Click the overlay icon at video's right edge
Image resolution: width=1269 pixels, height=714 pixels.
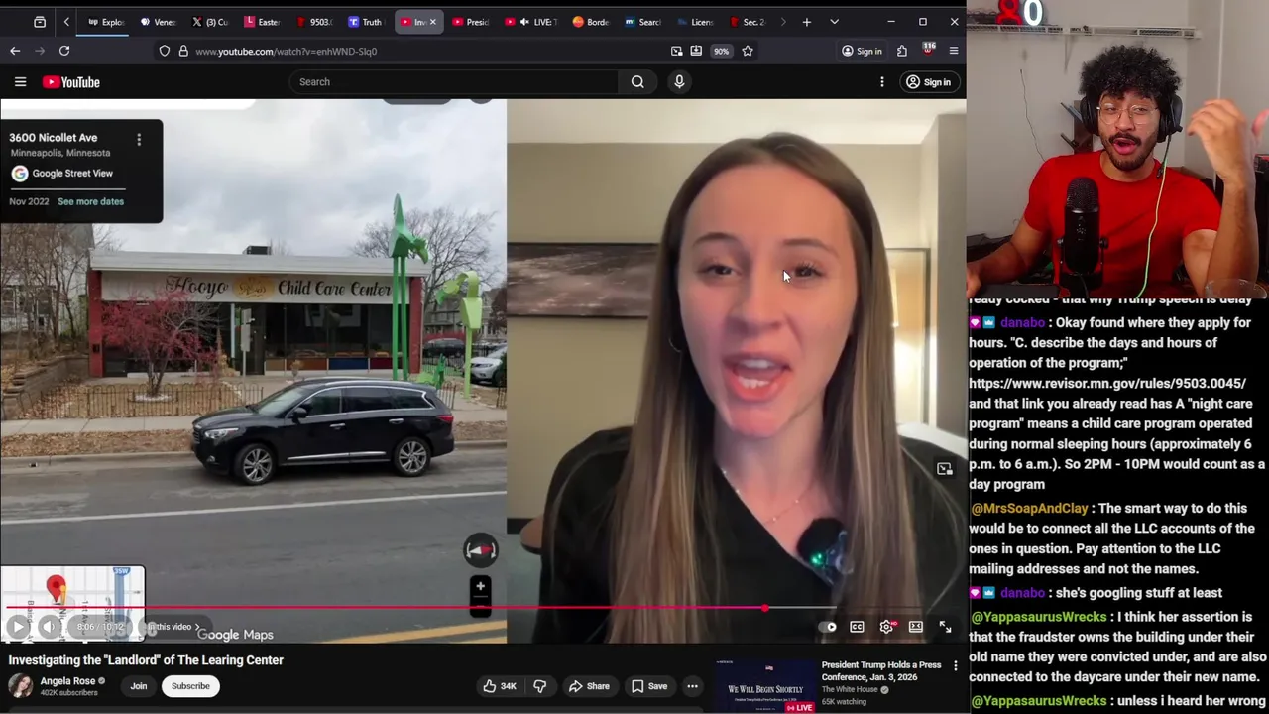tap(945, 469)
